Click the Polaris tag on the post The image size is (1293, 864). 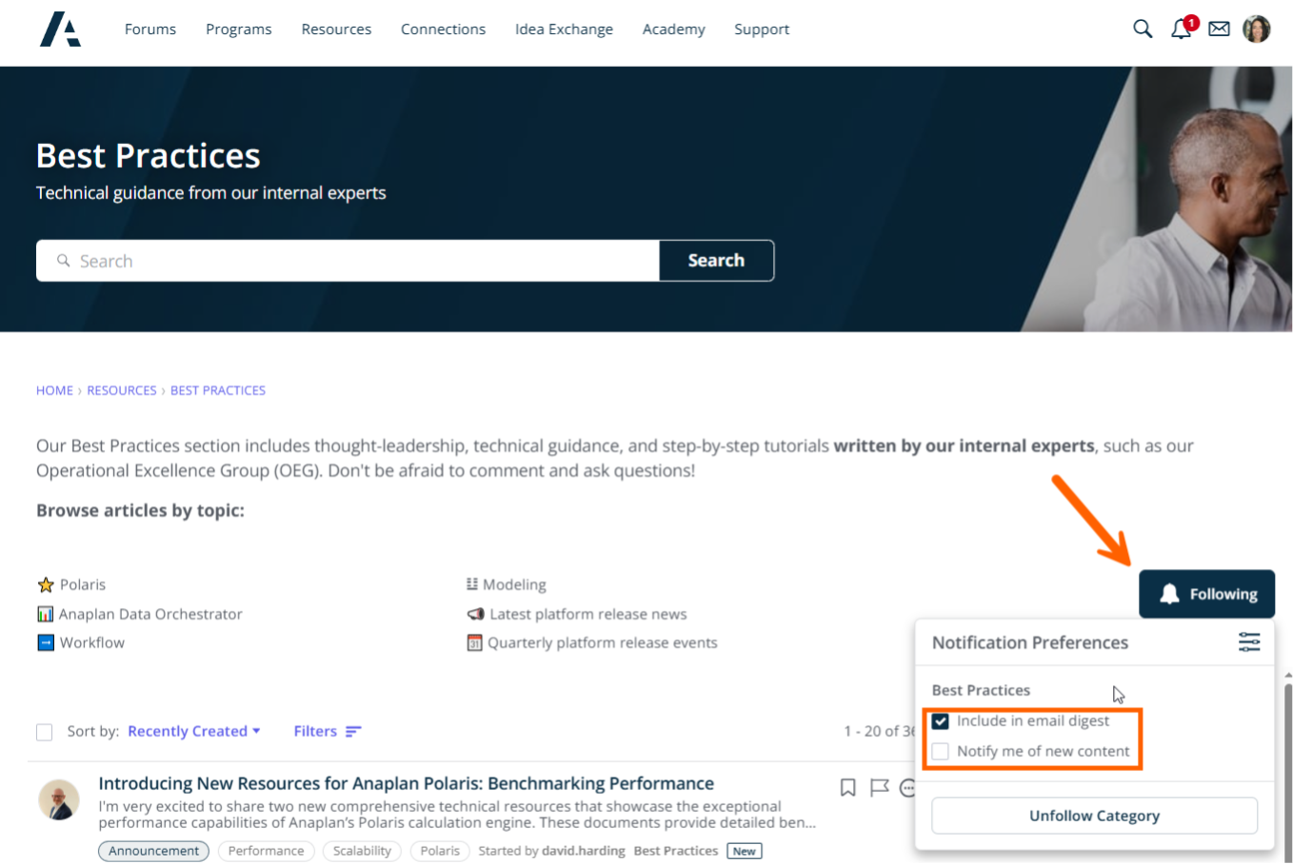pos(440,851)
